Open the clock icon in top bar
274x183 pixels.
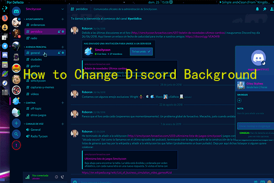[x=171, y=2]
